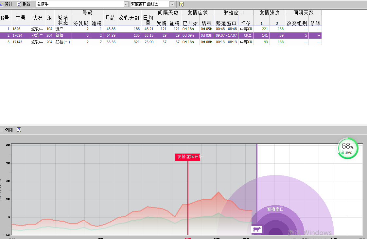
Task: Click the 号码 group header
Action: 88,13
